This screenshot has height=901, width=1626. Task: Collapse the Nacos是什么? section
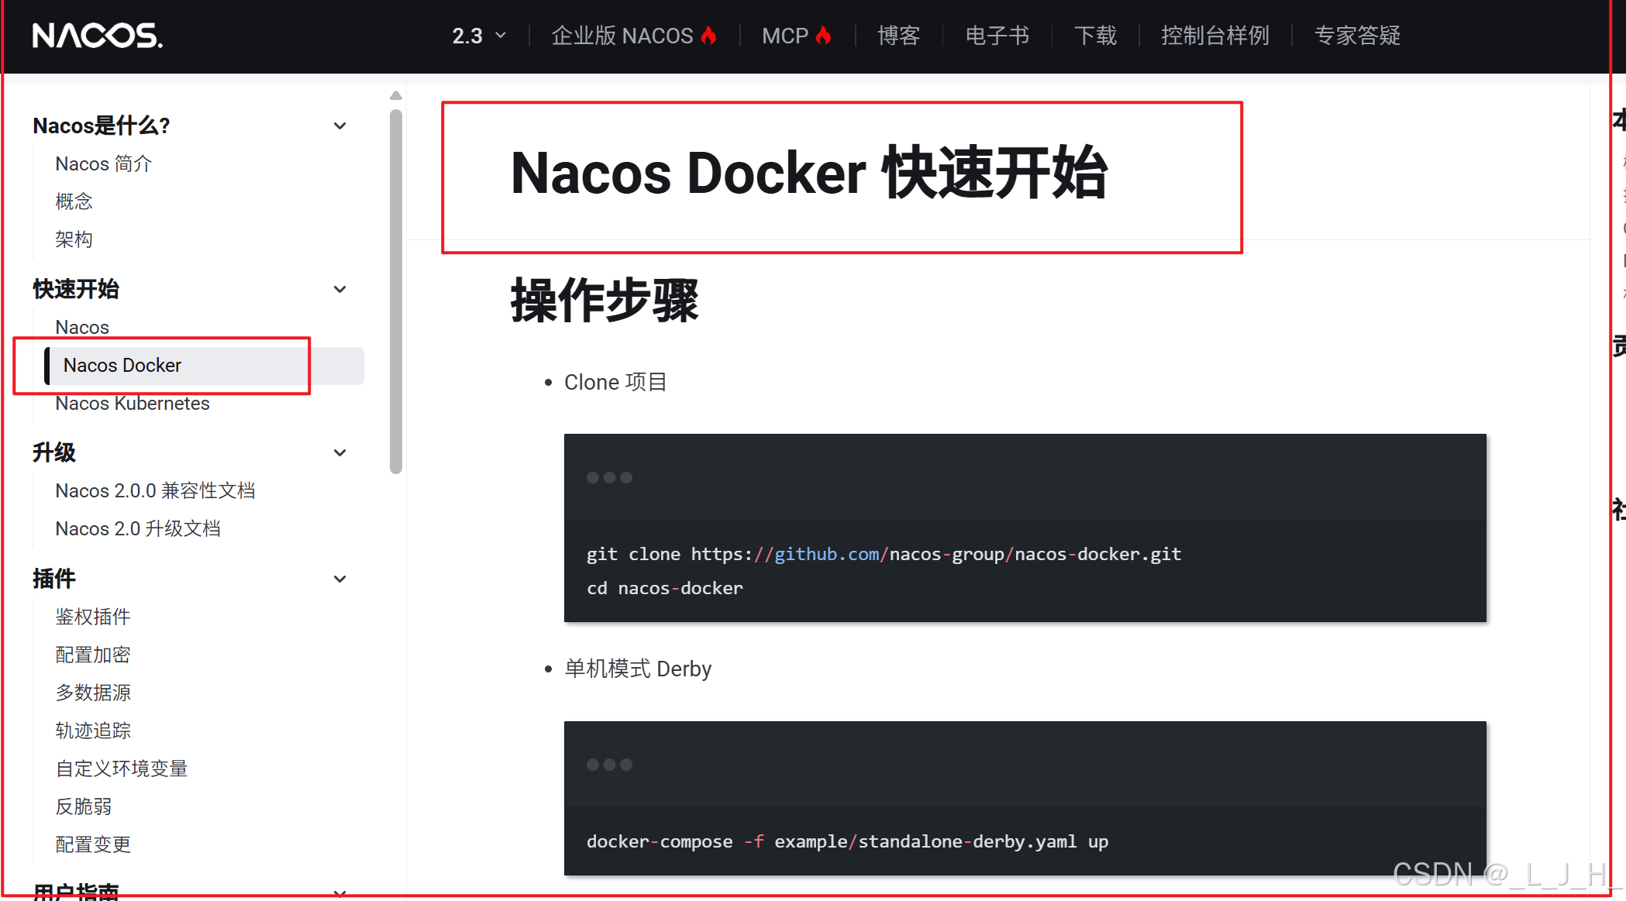pyautogui.click(x=339, y=126)
